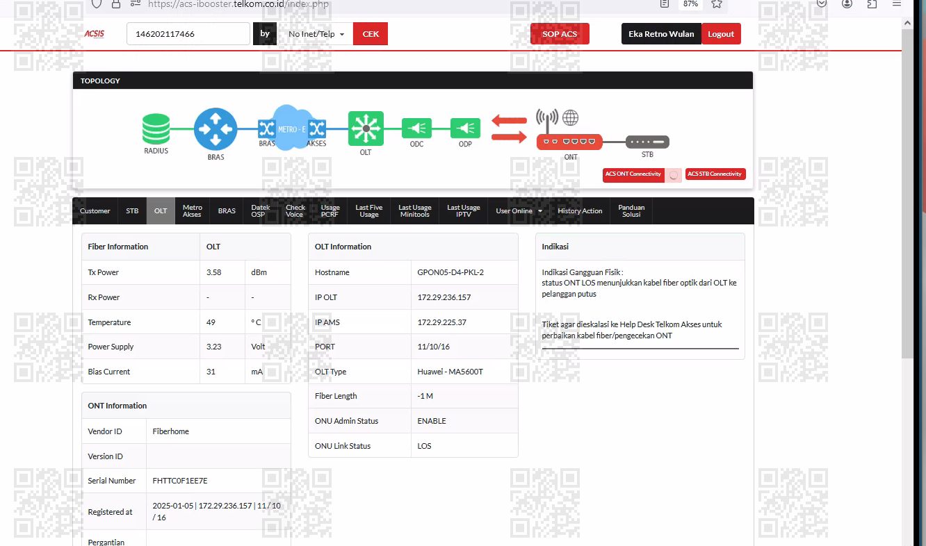This screenshot has height=546, width=926.
Task: Select the Vendor ID value Fiberhome
Action: [x=171, y=431]
